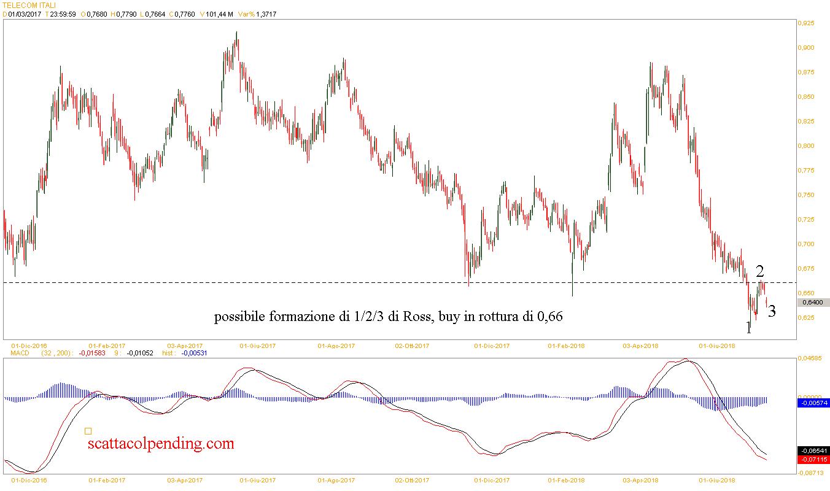Click the TELECOM ITALI chart title

click(30, 5)
